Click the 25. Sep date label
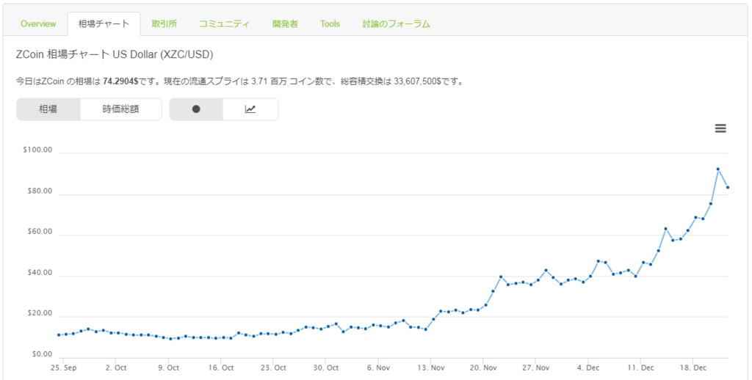752x380 pixels. pos(64,368)
